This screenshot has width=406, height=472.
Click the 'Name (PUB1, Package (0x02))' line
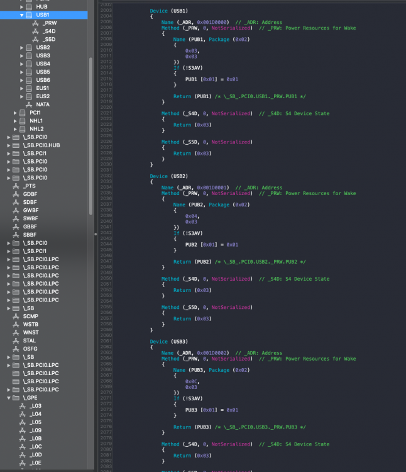tap(211, 40)
